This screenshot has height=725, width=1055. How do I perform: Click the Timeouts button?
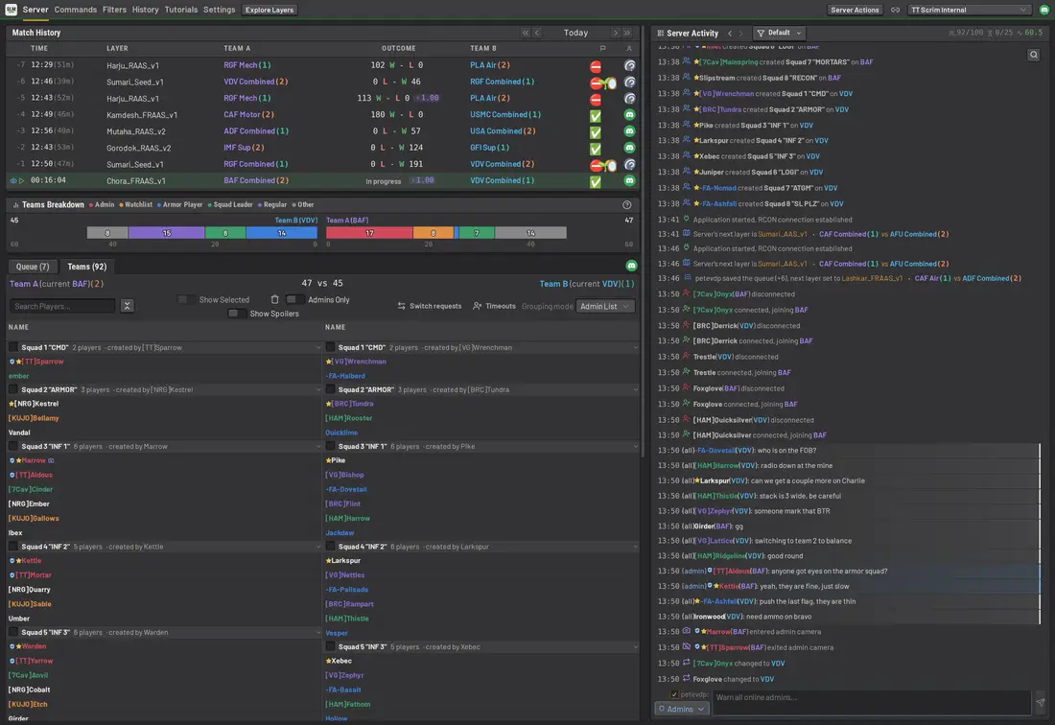point(494,306)
